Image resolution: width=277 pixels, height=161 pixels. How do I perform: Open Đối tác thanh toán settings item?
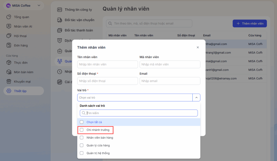[79, 30]
